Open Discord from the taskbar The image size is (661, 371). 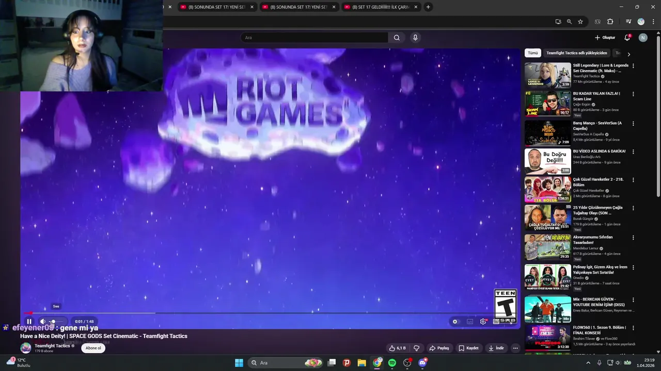pos(422,363)
